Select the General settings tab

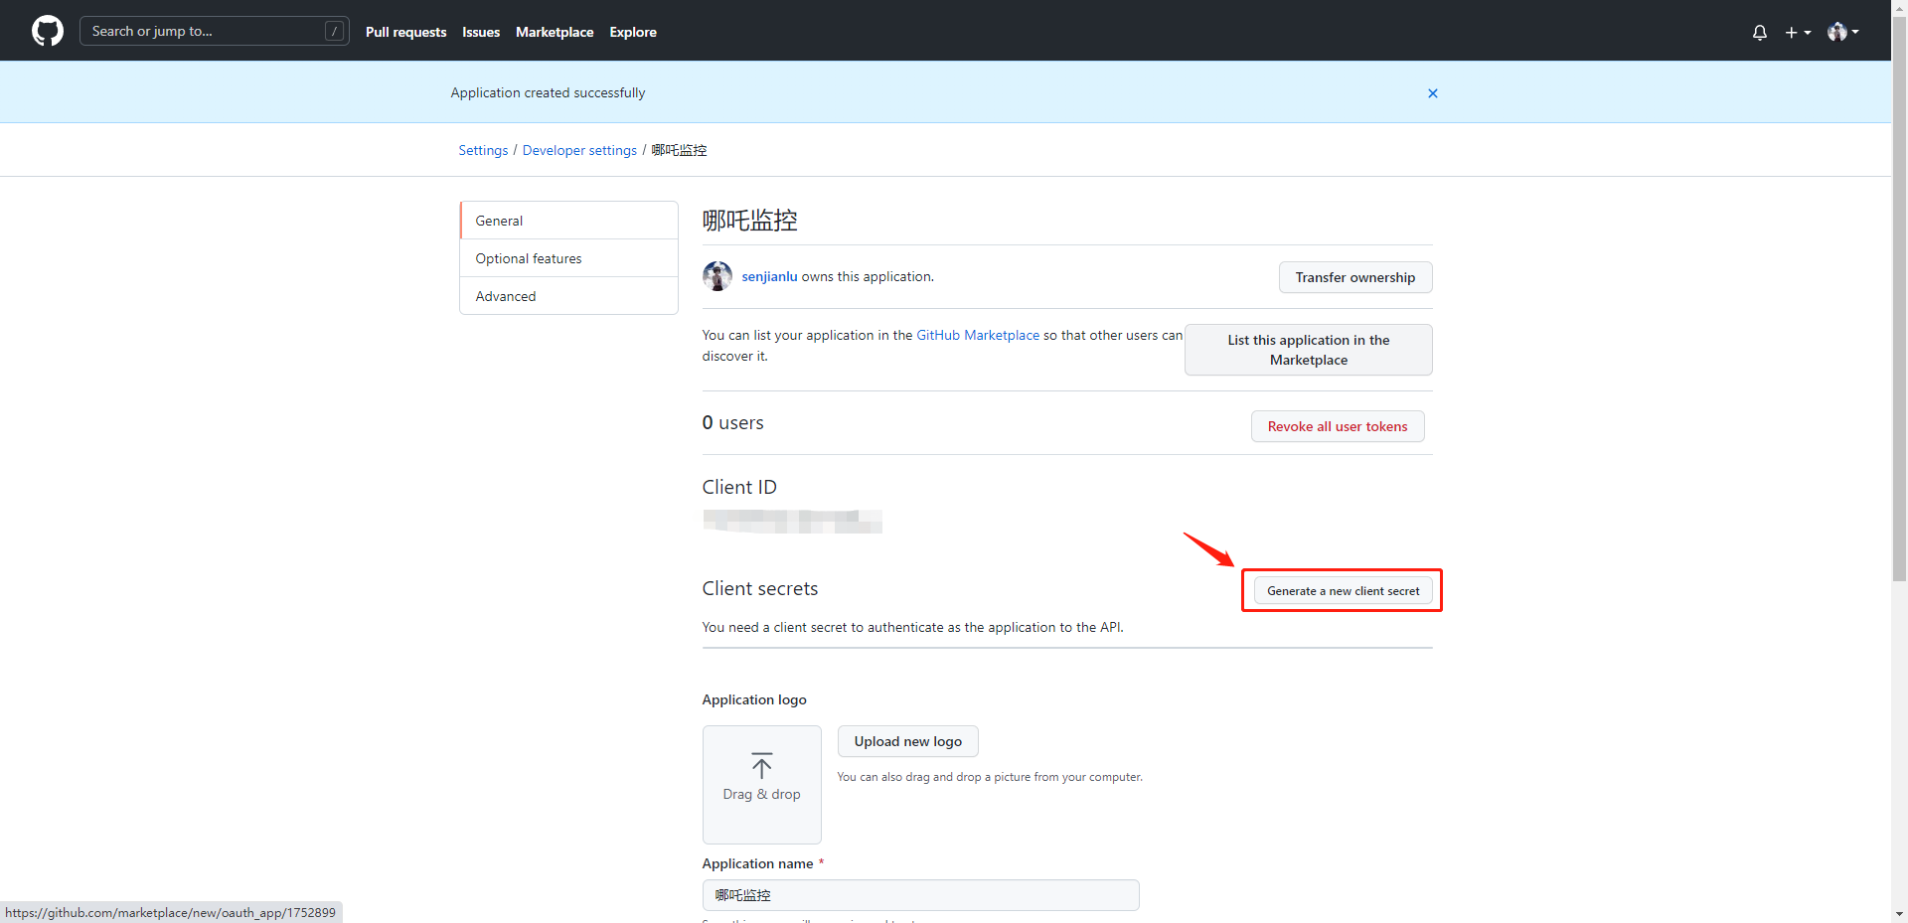(569, 221)
